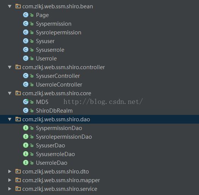This screenshot has width=199, height=195.
Task: Open UserroleController in the tree
Action: pyautogui.click(x=59, y=85)
